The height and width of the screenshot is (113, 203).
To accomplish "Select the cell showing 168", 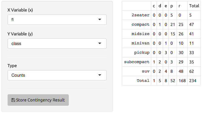I will (x=182, y=81).
